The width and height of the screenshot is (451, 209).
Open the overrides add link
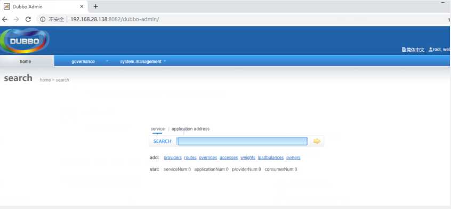pyautogui.click(x=208, y=157)
